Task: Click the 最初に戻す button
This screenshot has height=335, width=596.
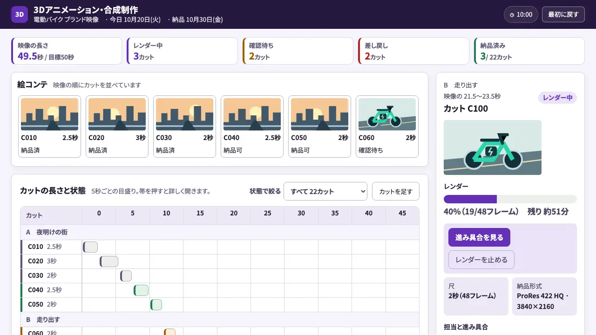Action: pos(563,14)
